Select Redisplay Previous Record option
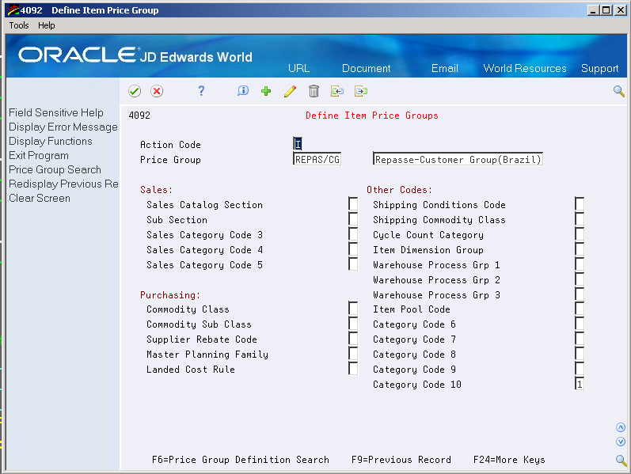The height and width of the screenshot is (474, 631). coord(63,184)
